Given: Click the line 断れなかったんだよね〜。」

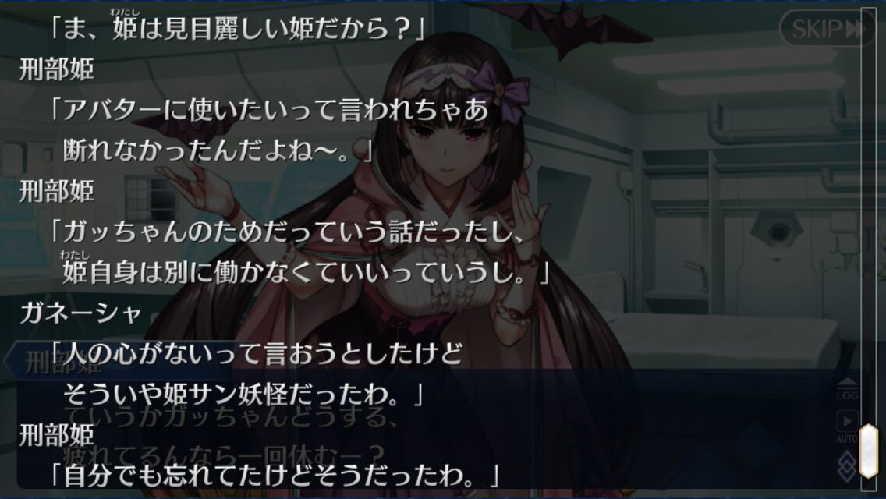Looking at the screenshot, I should tap(218, 150).
